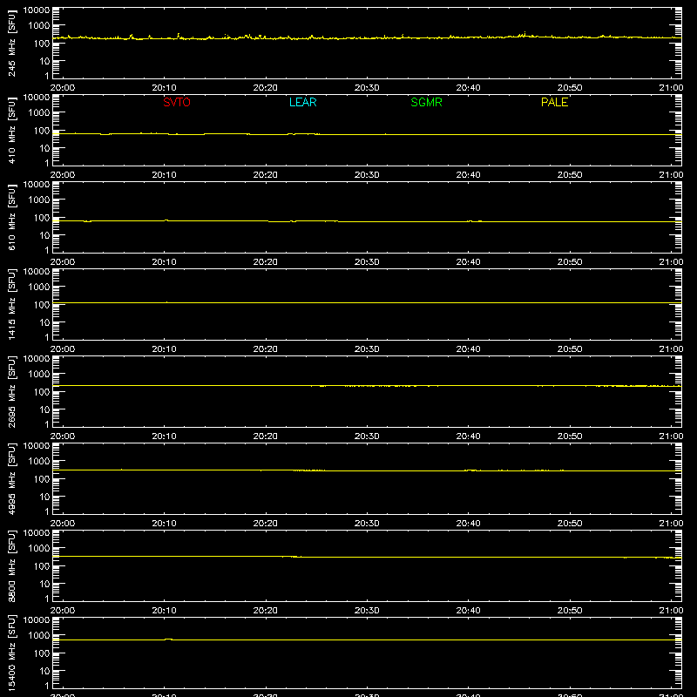Click 20:10 time label under 245 MHz panel
This screenshot has height=697, width=697.
164,88
